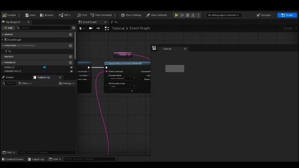Click Button_0 blue variable type pill
The width and height of the screenshot is (299, 168).
(x=44, y=67)
